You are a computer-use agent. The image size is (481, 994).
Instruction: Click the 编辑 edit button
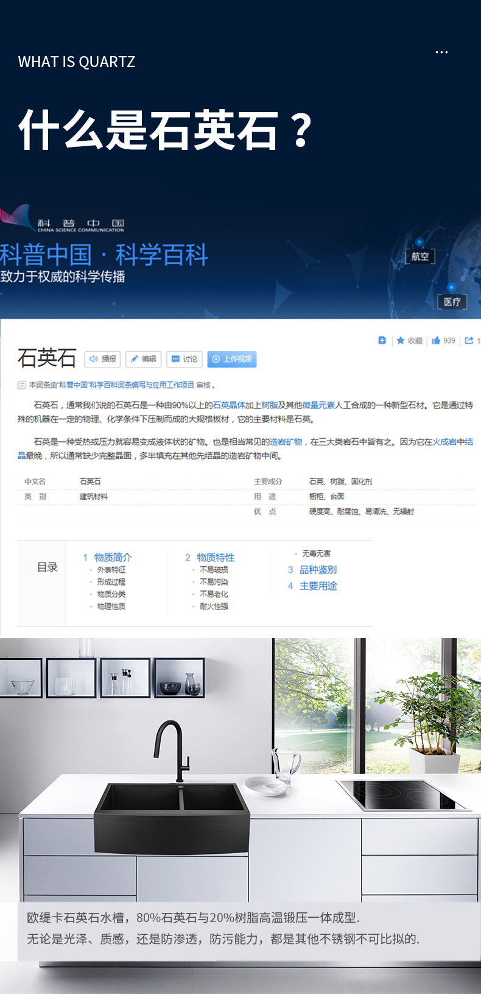pos(144,359)
